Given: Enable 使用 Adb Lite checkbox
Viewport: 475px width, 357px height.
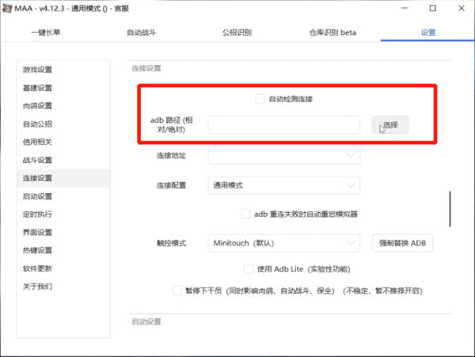Looking at the screenshot, I should pos(249,268).
